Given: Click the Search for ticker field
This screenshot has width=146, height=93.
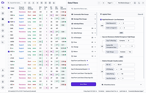Looking at the screenshot, I should click(15, 3).
